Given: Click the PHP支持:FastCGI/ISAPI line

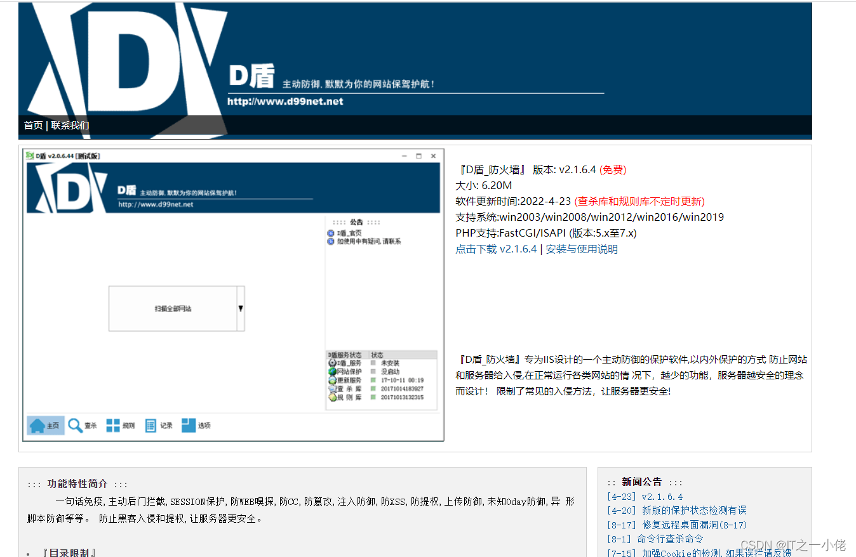Looking at the screenshot, I should click(x=546, y=233).
